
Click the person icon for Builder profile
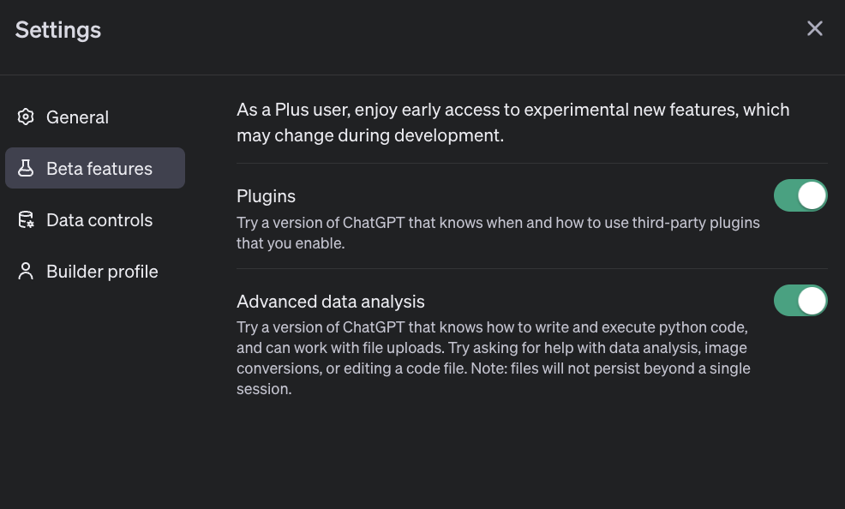coord(26,272)
